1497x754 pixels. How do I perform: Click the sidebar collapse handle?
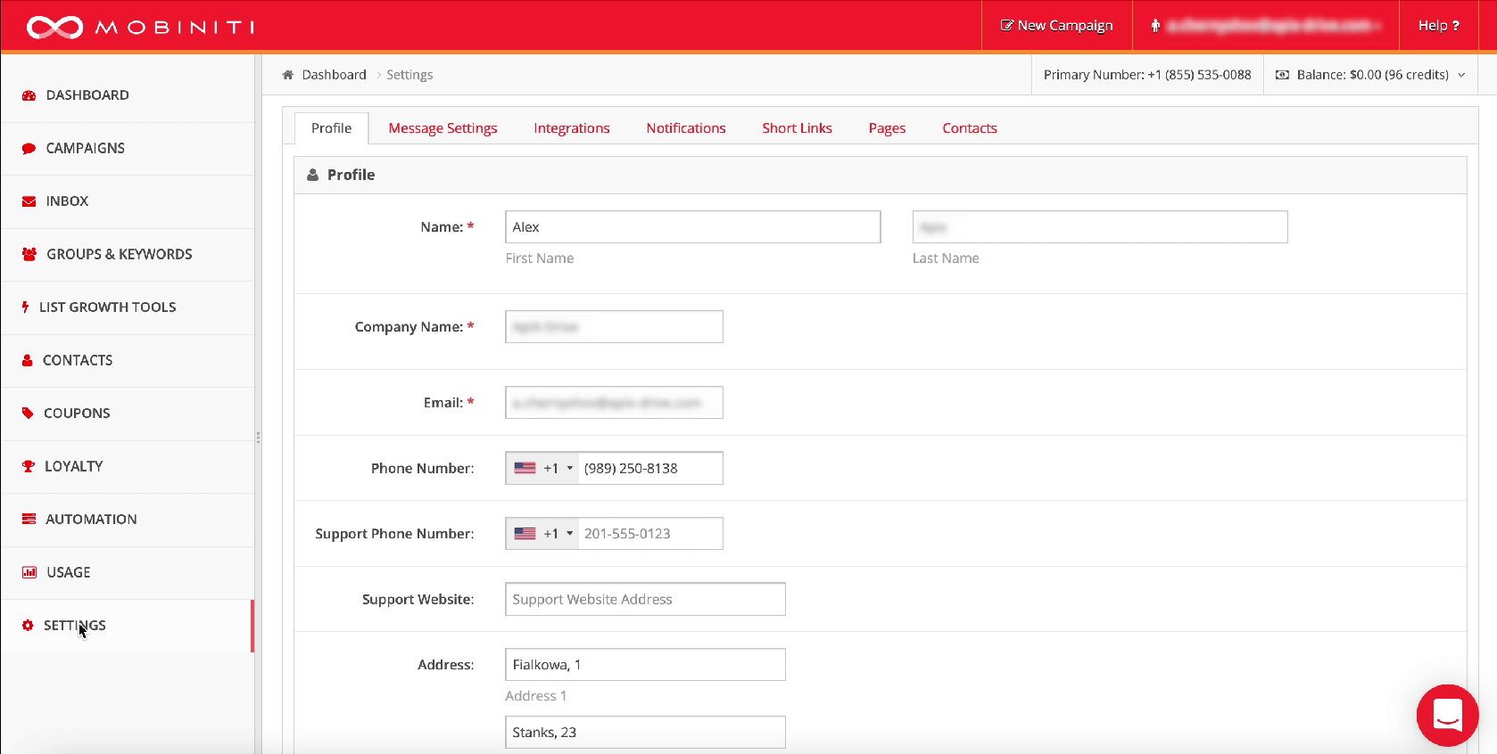(258, 438)
